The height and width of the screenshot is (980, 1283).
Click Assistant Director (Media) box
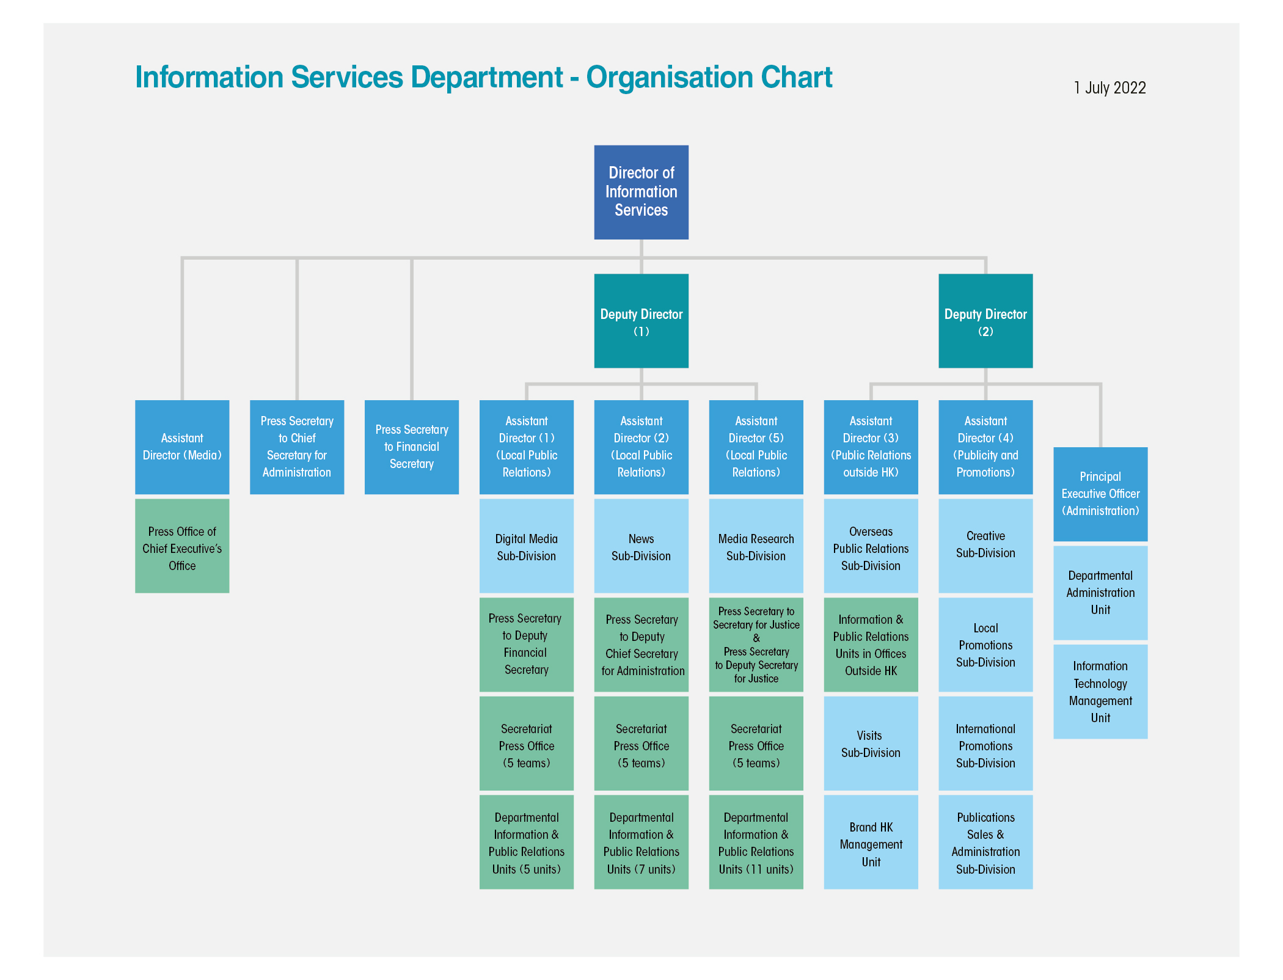[181, 447]
